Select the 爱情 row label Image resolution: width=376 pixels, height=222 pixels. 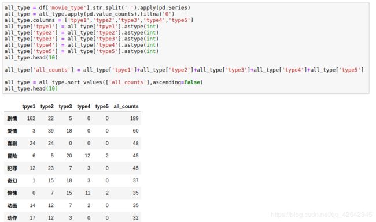[12, 131]
